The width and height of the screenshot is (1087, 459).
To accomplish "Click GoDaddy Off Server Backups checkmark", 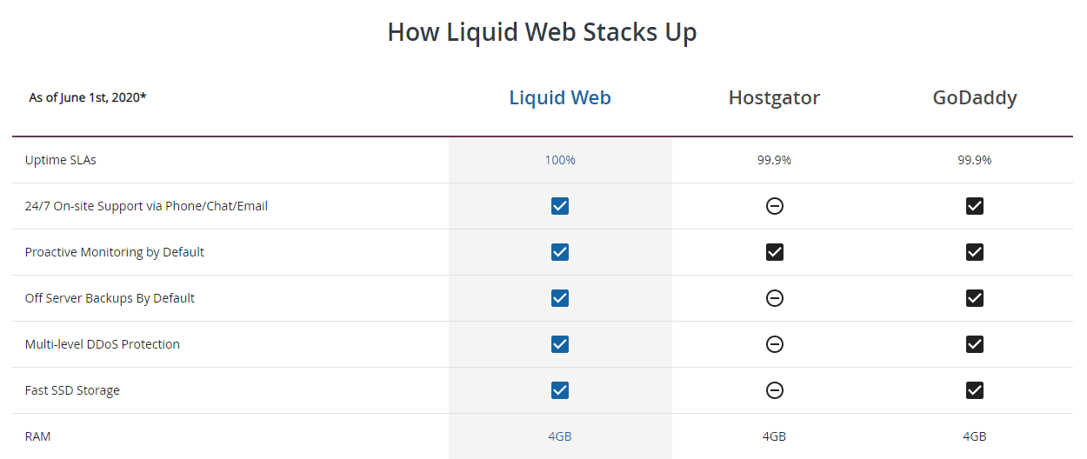I will pos(975,298).
